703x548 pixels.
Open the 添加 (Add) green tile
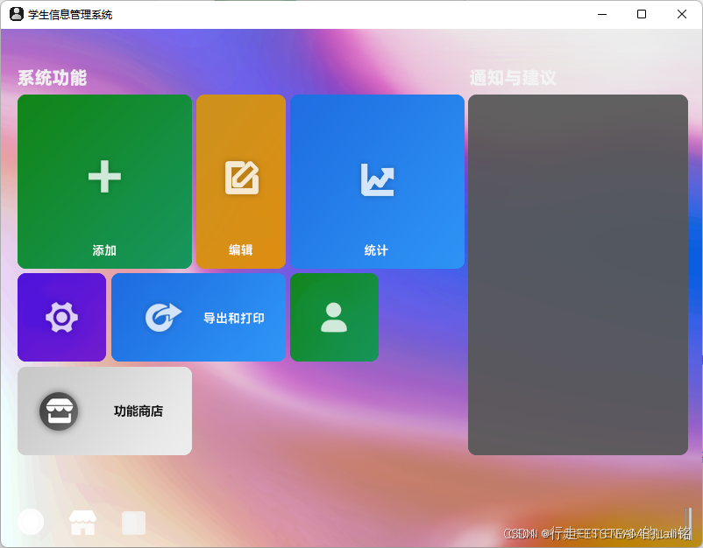click(104, 181)
